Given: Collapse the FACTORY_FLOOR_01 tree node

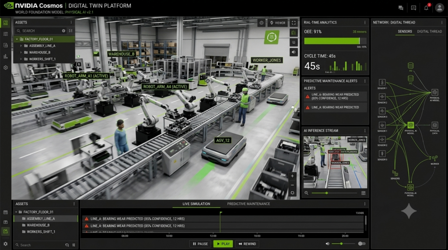Looking at the screenshot, I should coord(17,39).
